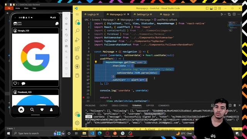Toggle the Panel layout icon in title bar

[x=211, y=8]
